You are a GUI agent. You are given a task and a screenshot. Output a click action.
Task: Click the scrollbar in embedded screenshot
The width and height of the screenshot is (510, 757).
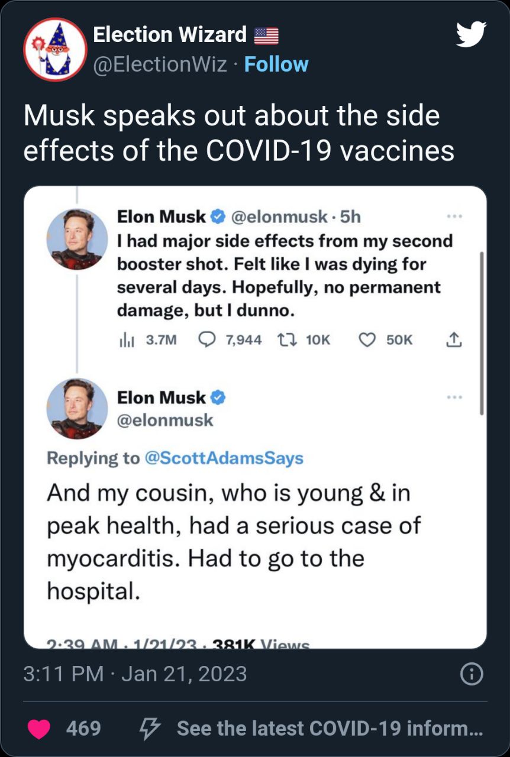click(x=483, y=331)
